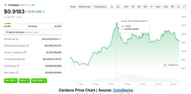191x94 pixels.
Task: Select the 1M time range
Action: 139,7
